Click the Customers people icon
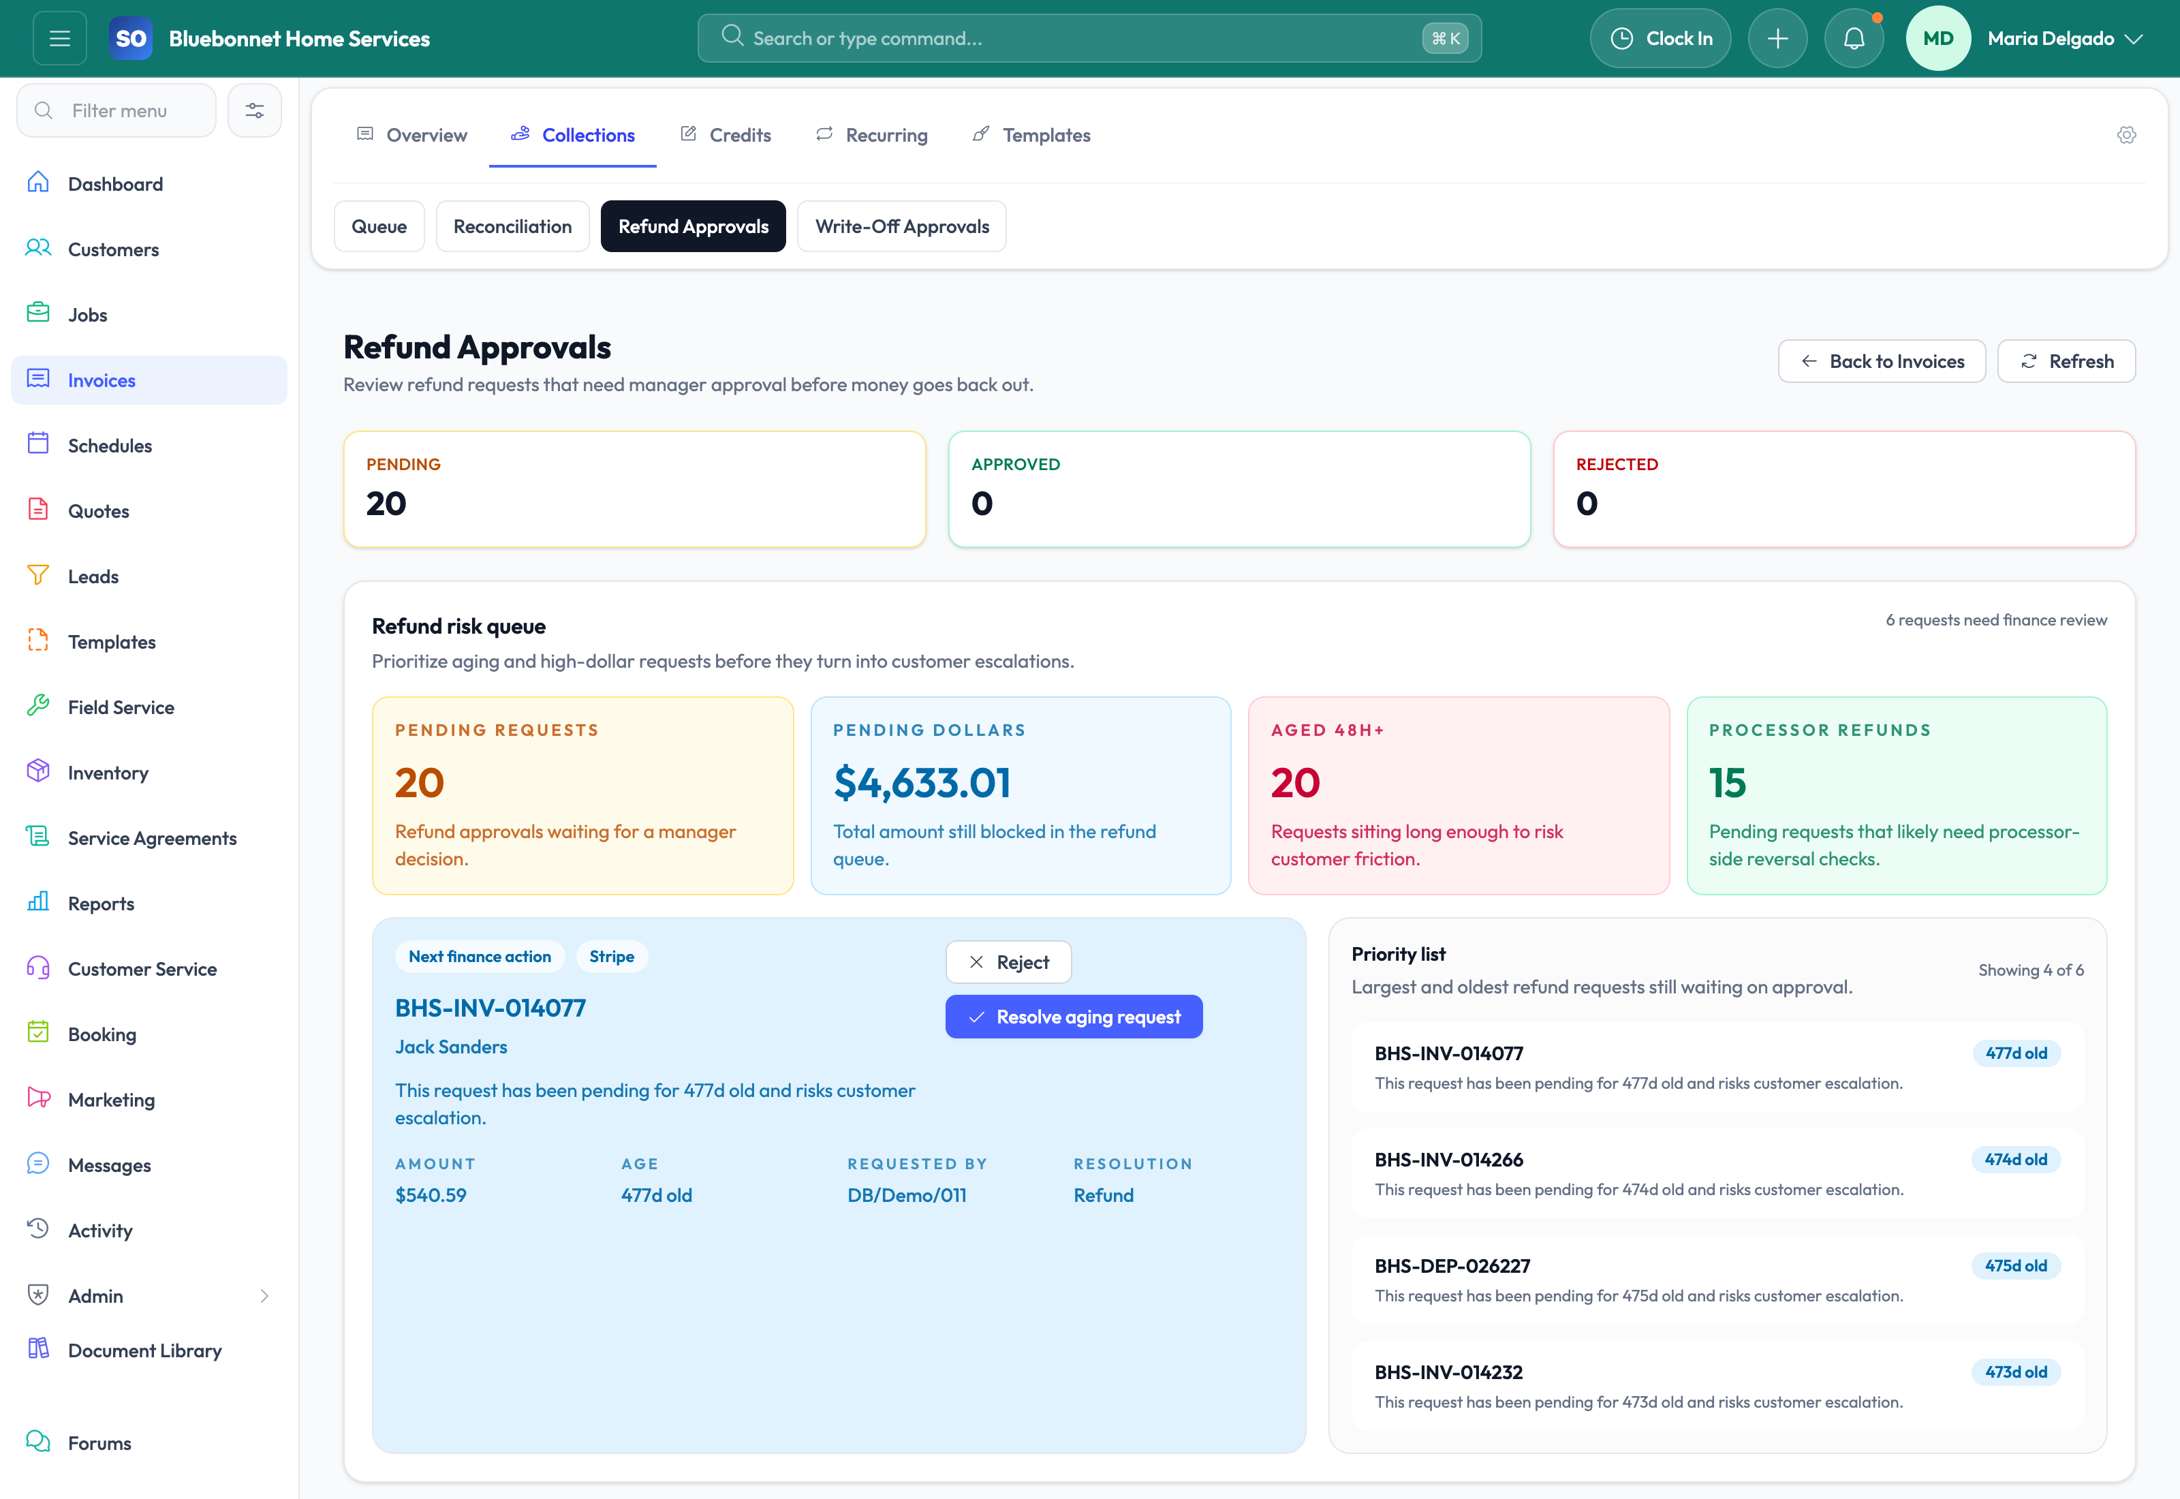2180x1499 pixels. click(x=37, y=248)
